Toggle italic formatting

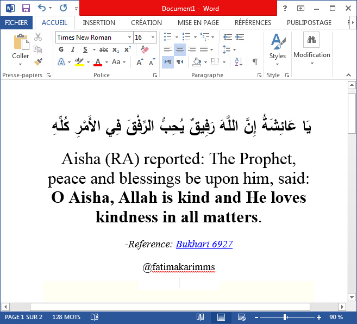click(x=73, y=49)
